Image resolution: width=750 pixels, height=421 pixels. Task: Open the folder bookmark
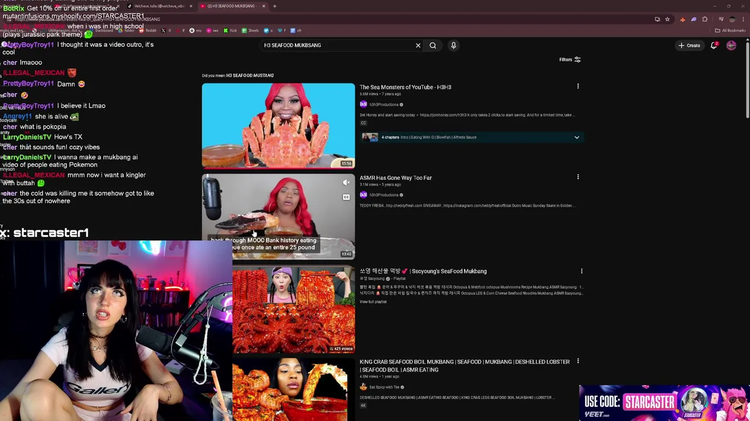[x=127, y=30]
